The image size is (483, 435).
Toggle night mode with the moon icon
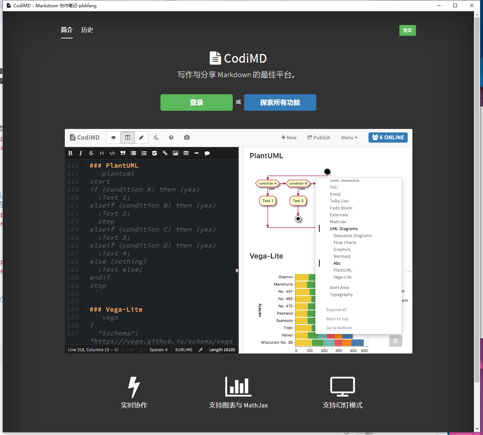pyautogui.click(x=156, y=138)
